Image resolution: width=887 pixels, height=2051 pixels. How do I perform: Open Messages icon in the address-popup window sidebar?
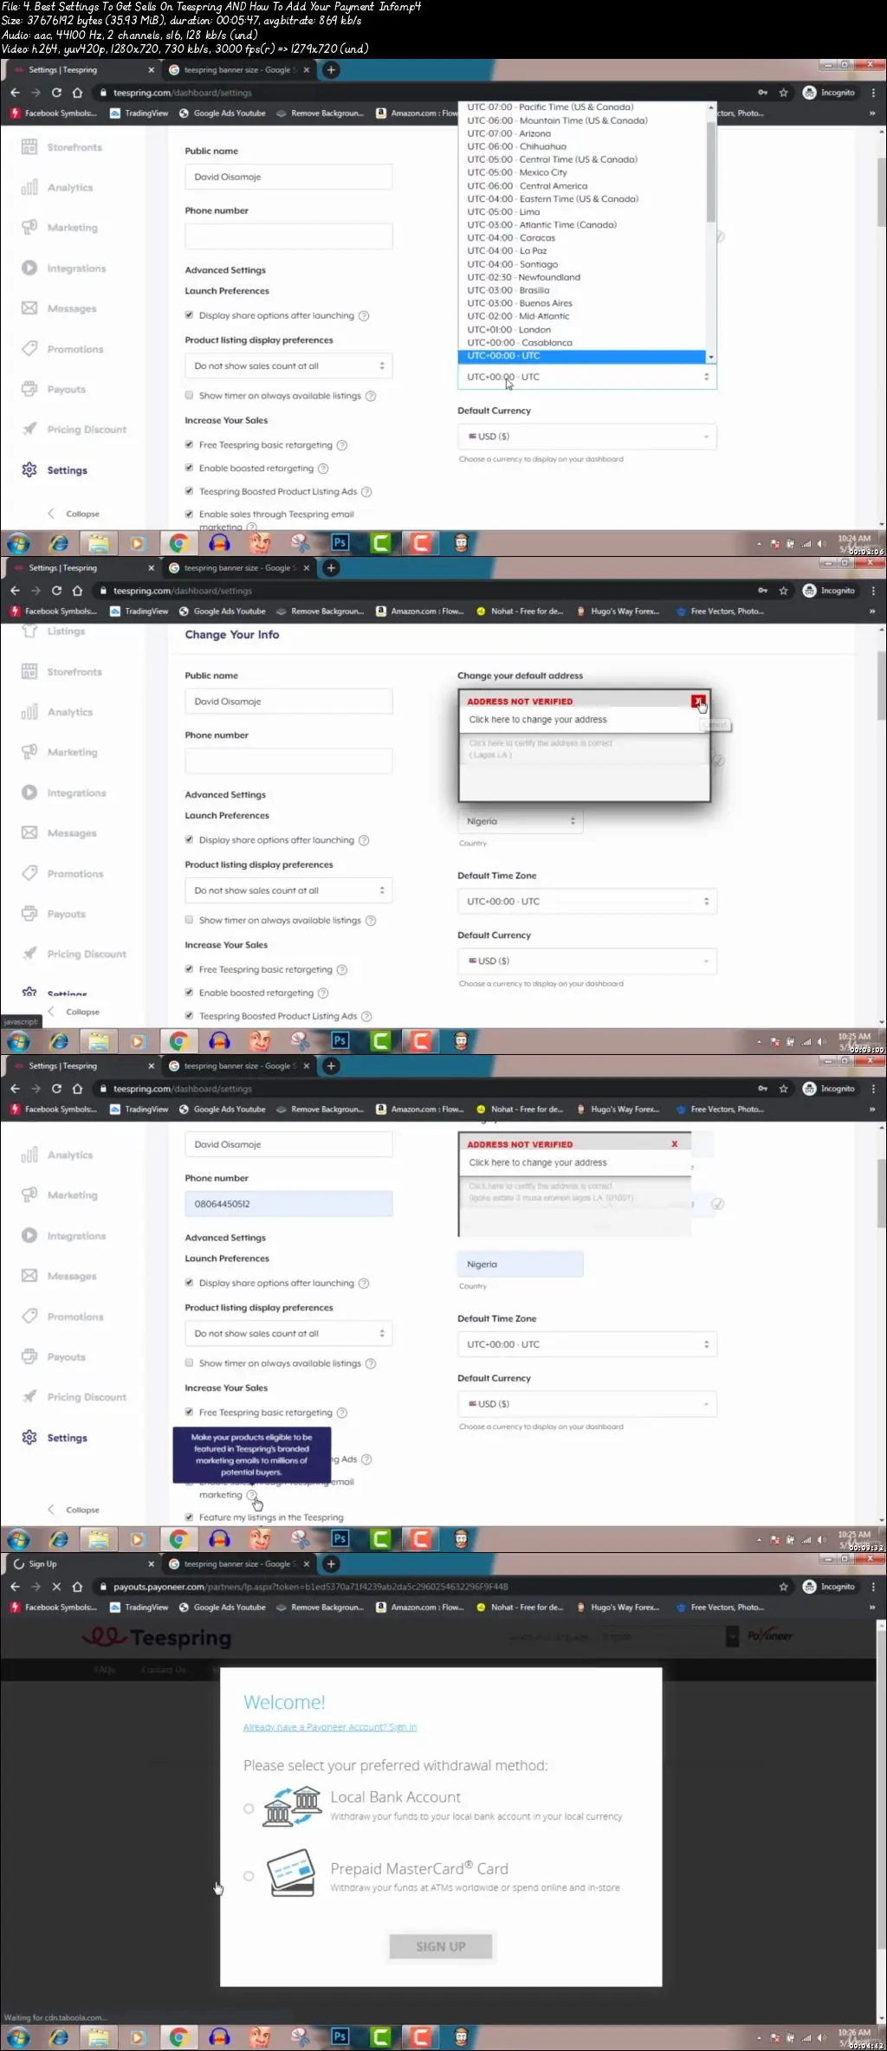tap(29, 832)
